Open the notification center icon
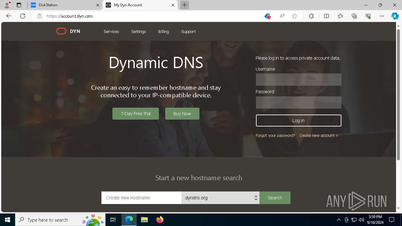The width and height of the screenshot is (402, 226). click(392, 220)
